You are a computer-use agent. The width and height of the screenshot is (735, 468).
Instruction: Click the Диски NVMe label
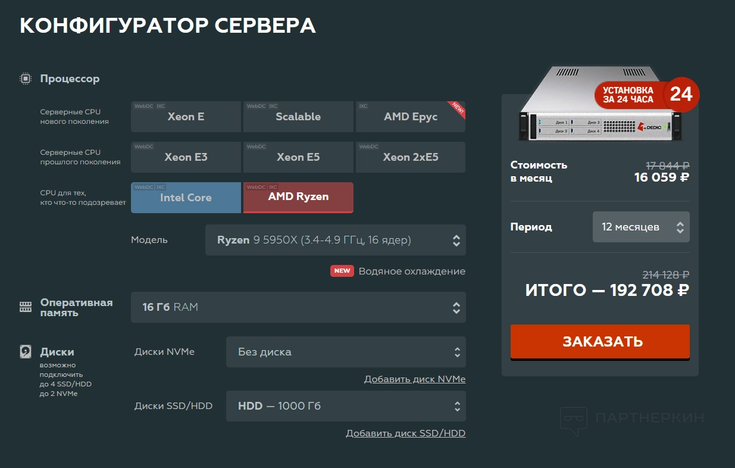[164, 352]
